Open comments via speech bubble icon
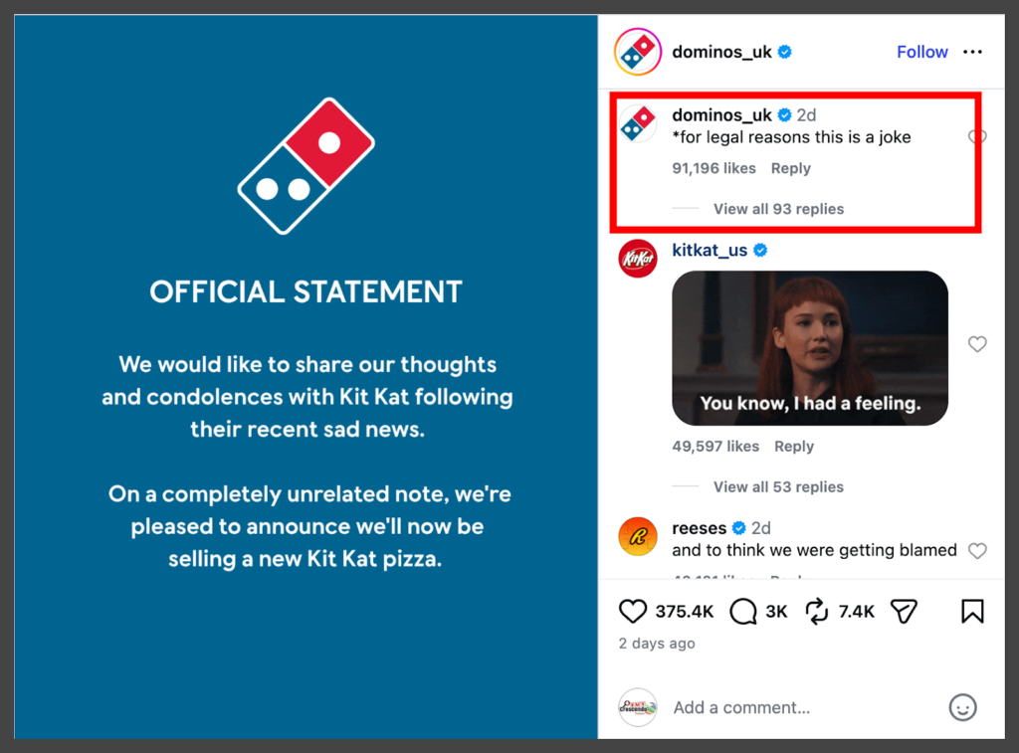 click(x=743, y=611)
